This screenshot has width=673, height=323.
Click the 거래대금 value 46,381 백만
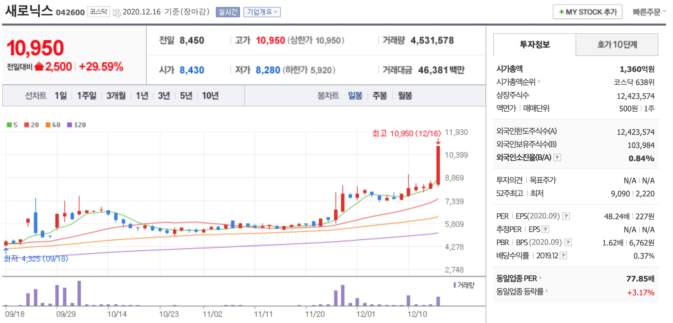click(441, 70)
